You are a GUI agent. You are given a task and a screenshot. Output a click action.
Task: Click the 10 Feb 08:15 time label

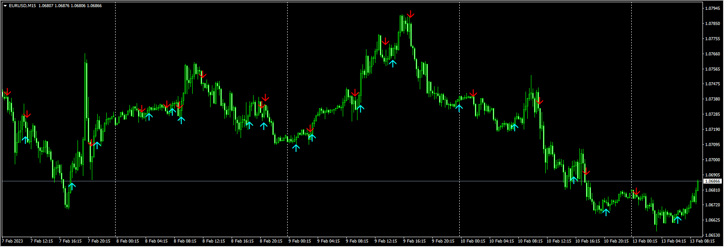coord(530,241)
